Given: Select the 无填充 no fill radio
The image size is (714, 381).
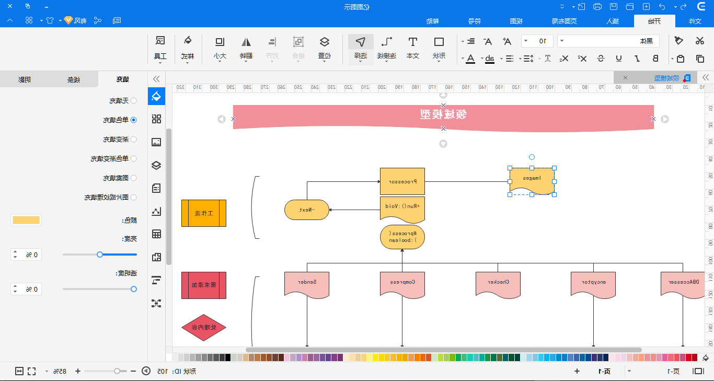Looking at the screenshot, I should [x=133, y=100].
